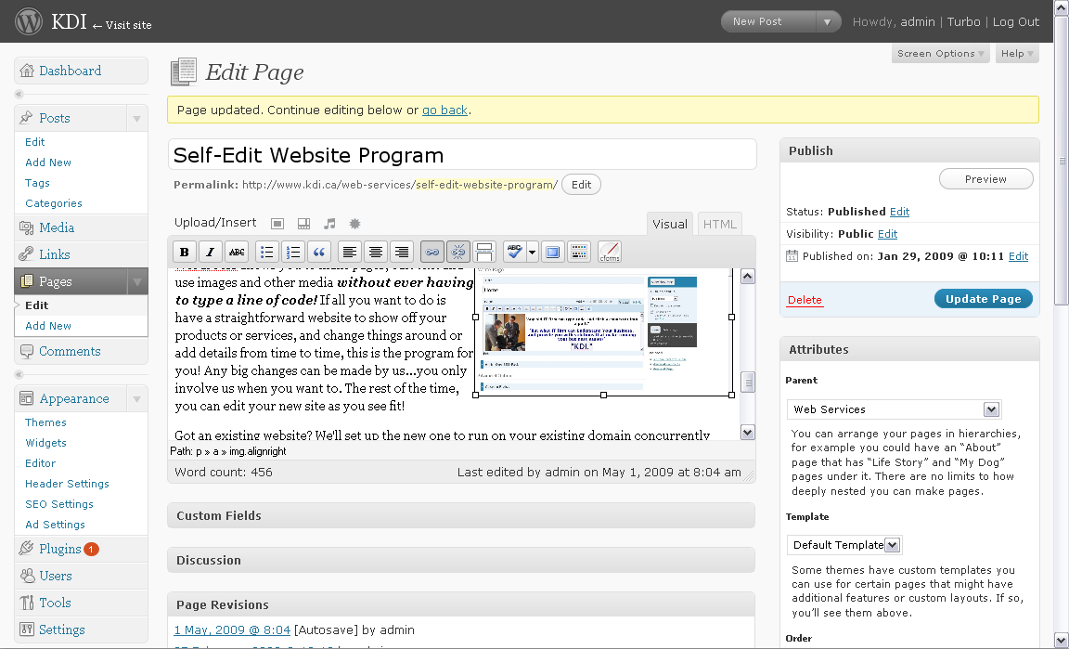Screen dimensions: 1069x649
Task: Click the Add Audio music note icon
Action: 329,224
